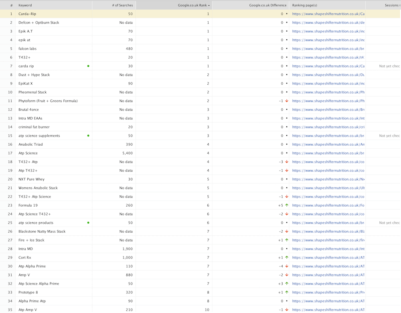Click green up arrow in Formula 19 row
This screenshot has height=313, width=401.
287,205
